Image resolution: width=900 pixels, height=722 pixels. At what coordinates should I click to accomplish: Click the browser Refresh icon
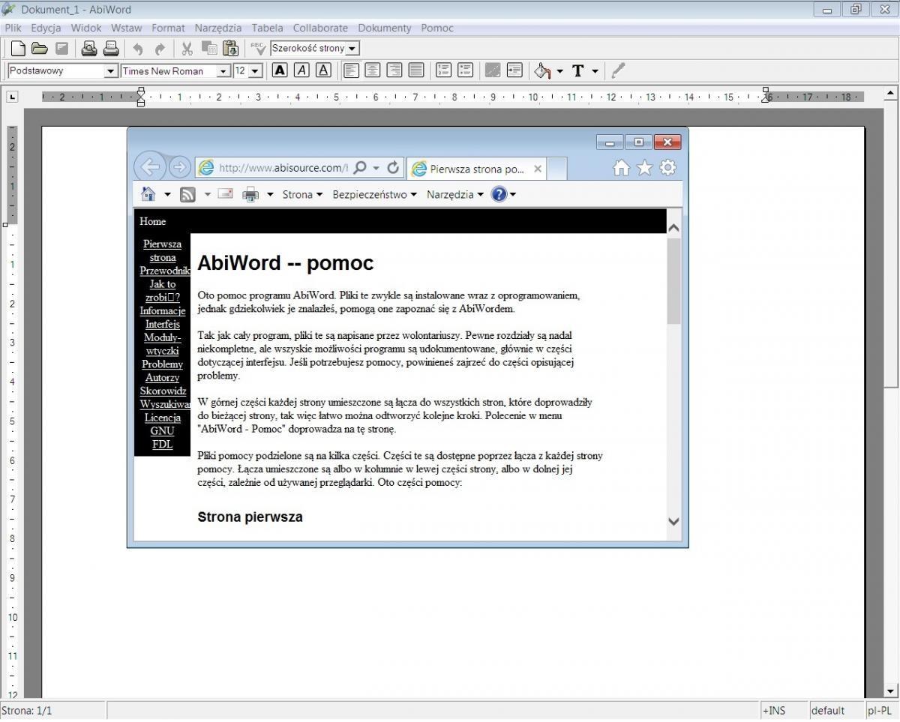pos(393,168)
